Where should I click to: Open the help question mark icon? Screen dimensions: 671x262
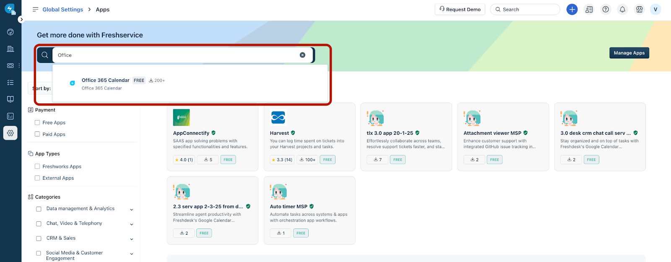pos(606,9)
